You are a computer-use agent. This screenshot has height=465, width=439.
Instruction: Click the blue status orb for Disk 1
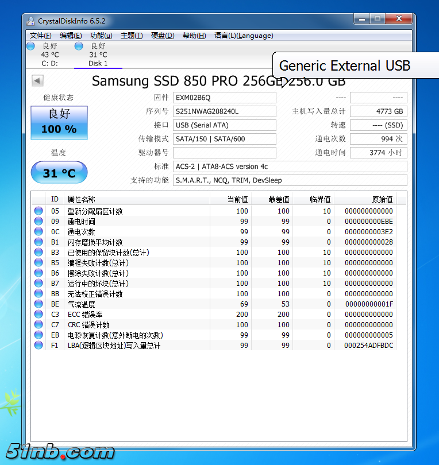pyautogui.click(x=79, y=46)
